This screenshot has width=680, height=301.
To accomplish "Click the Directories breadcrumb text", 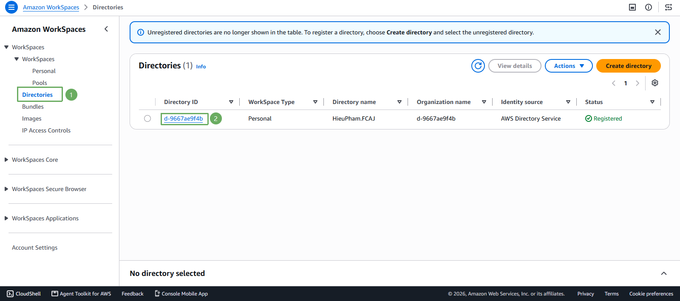I will [x=108, y=7].
